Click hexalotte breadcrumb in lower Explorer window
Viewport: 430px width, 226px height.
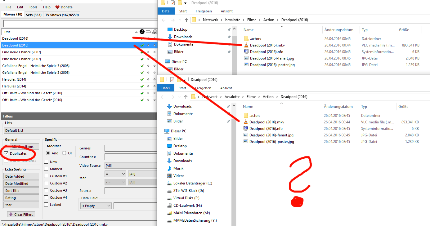click(232, 97)
